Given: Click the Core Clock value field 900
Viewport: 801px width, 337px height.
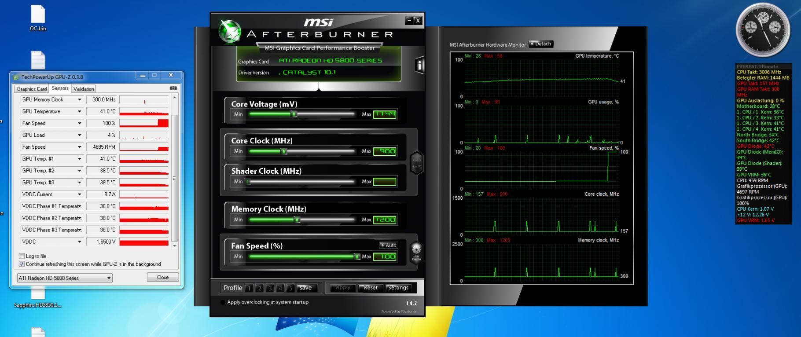Looking at the screenshot, I should tap(385, 151).
